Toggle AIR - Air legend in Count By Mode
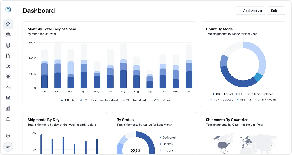Image resolution: width=292 pixels, height=155 pixels. point(244,100)
